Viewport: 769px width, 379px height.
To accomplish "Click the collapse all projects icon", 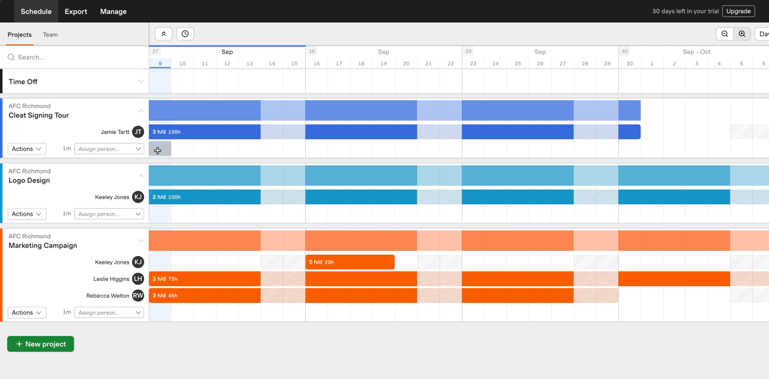I will pos(163,33).
